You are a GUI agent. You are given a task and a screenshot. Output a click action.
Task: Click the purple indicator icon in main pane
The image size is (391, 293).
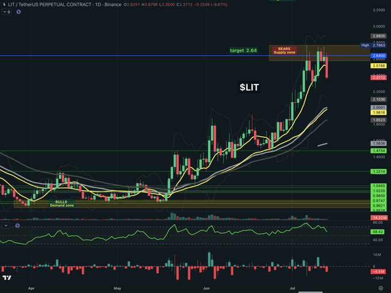19,11
